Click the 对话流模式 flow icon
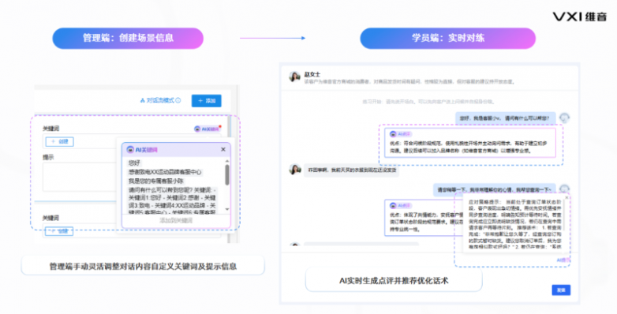The image size is (617, 314). click(x=143, y=101)
